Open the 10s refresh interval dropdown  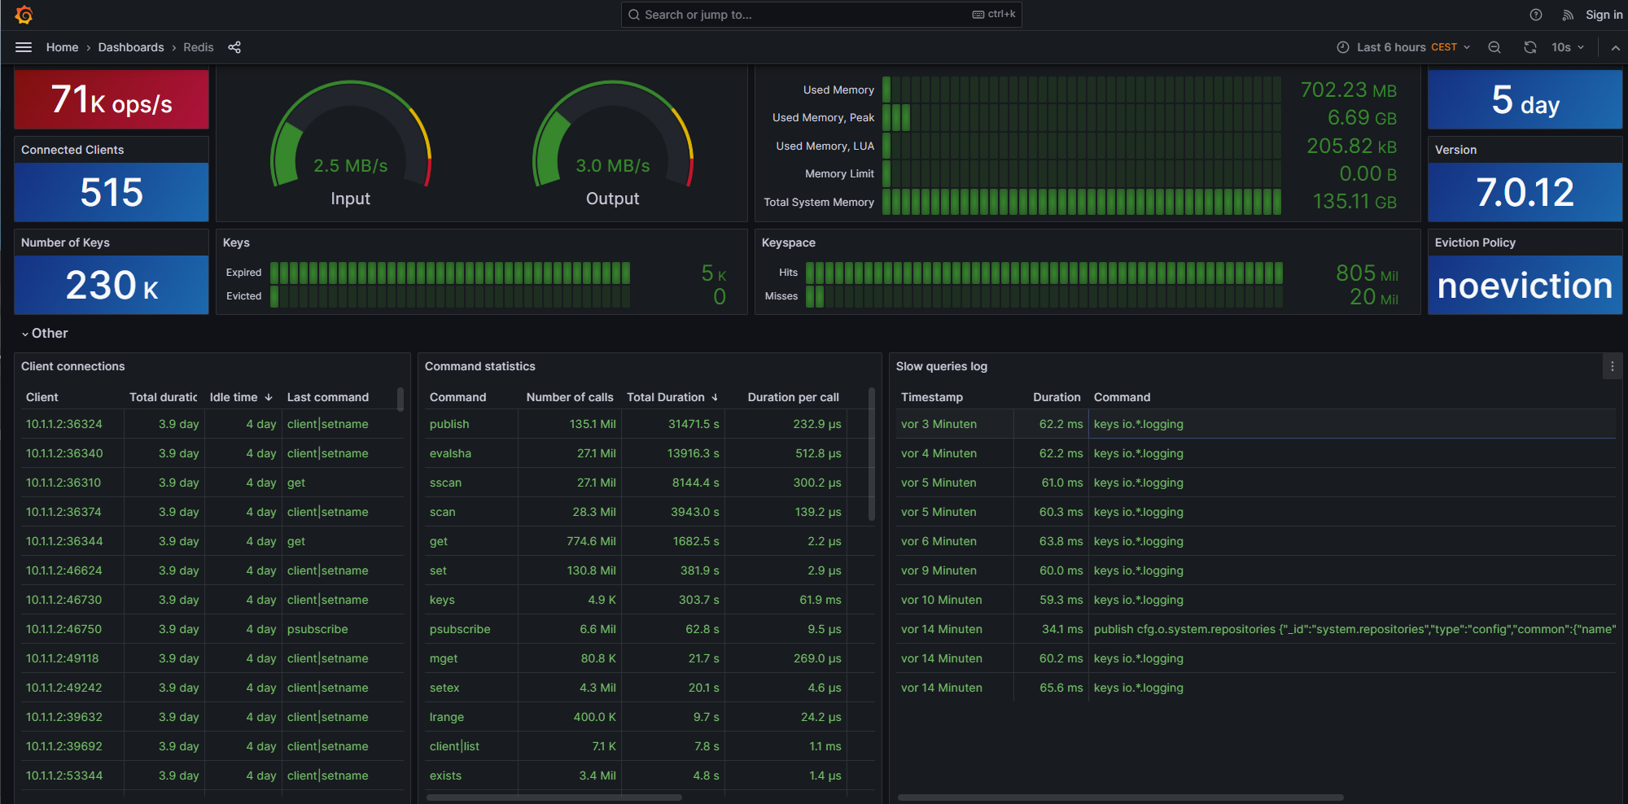(x=1567, y=47)
